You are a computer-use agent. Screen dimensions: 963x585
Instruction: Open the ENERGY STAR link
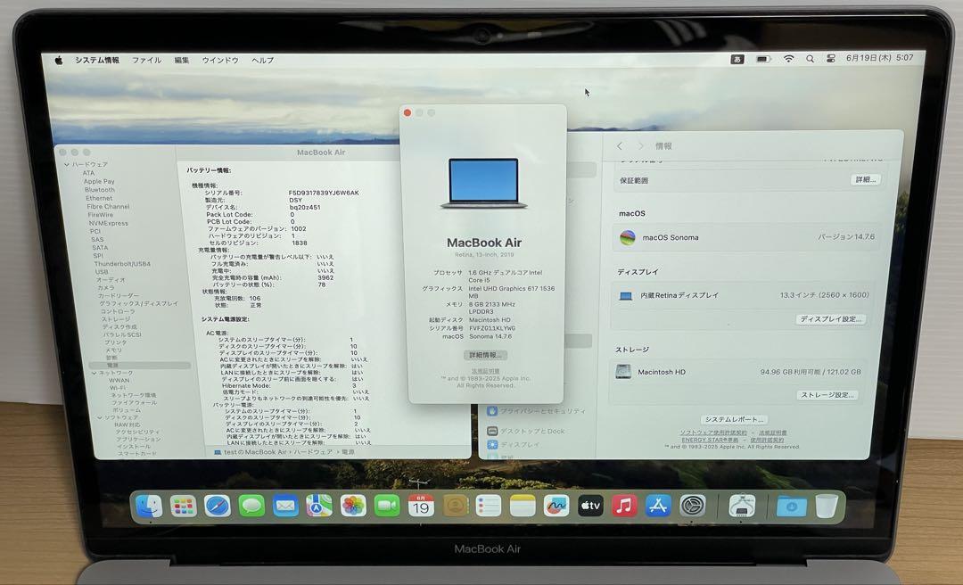(x=710, y=440)
